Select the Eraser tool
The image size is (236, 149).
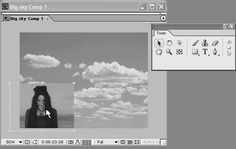[x=215, y=43]
